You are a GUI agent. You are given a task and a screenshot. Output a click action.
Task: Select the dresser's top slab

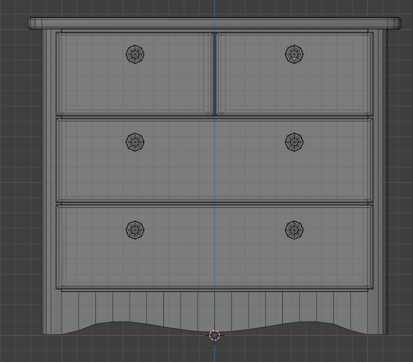click(x=215, y=23)
